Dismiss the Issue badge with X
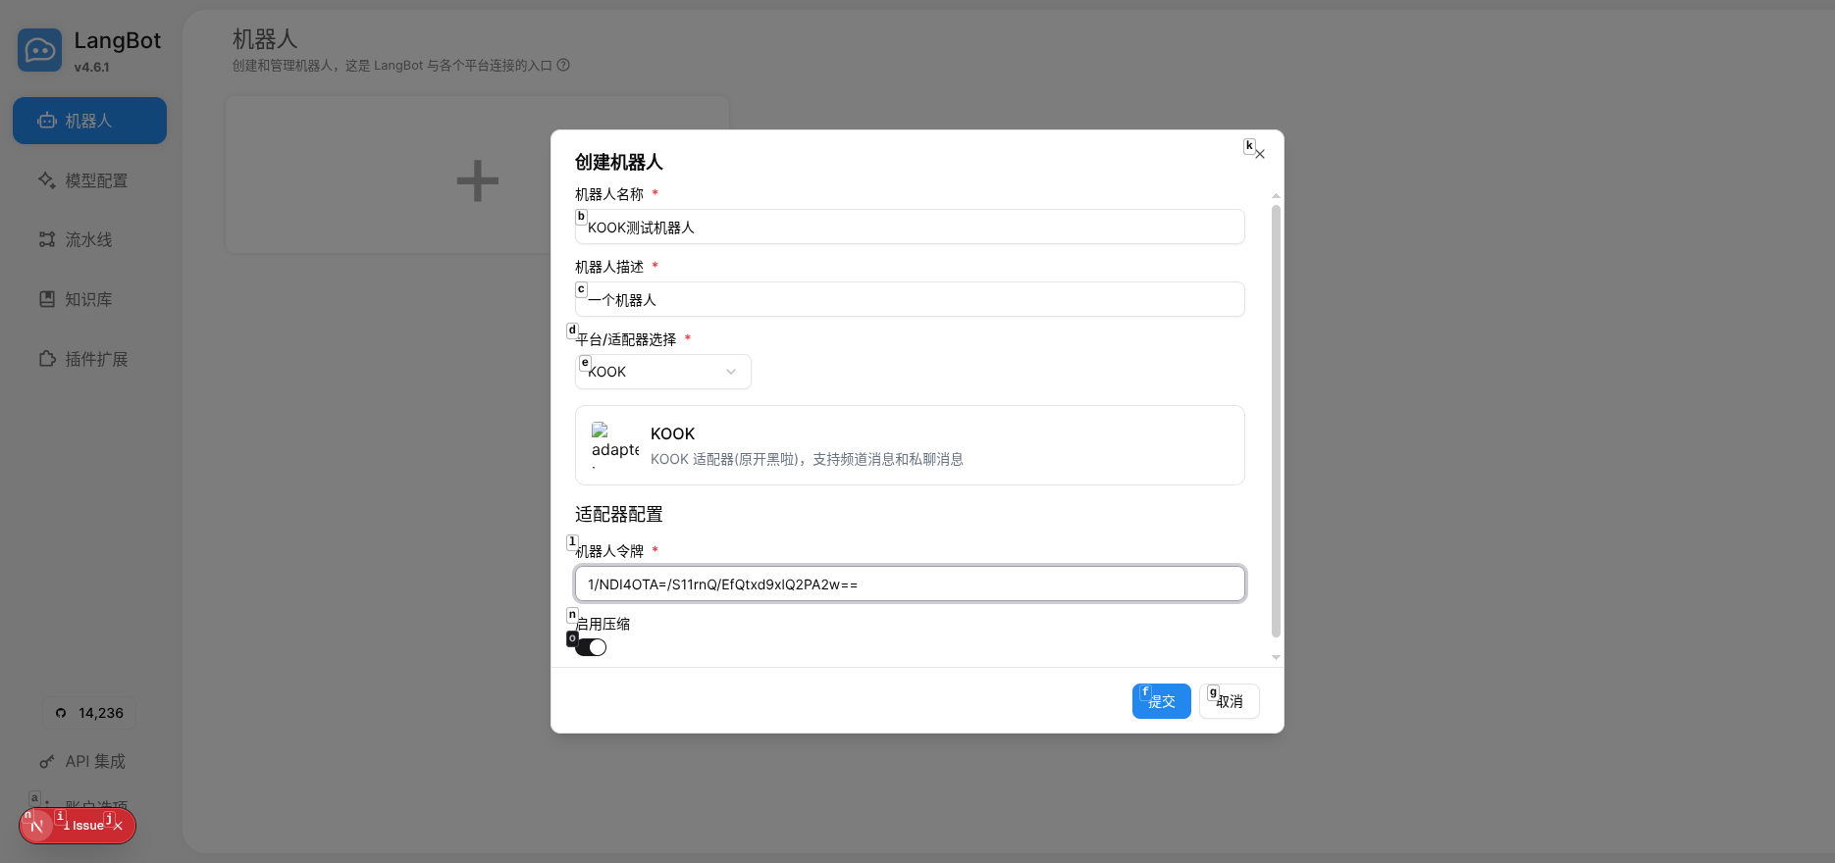The height and width of the screenshot is (863, 1835). (x=119, y=826)
